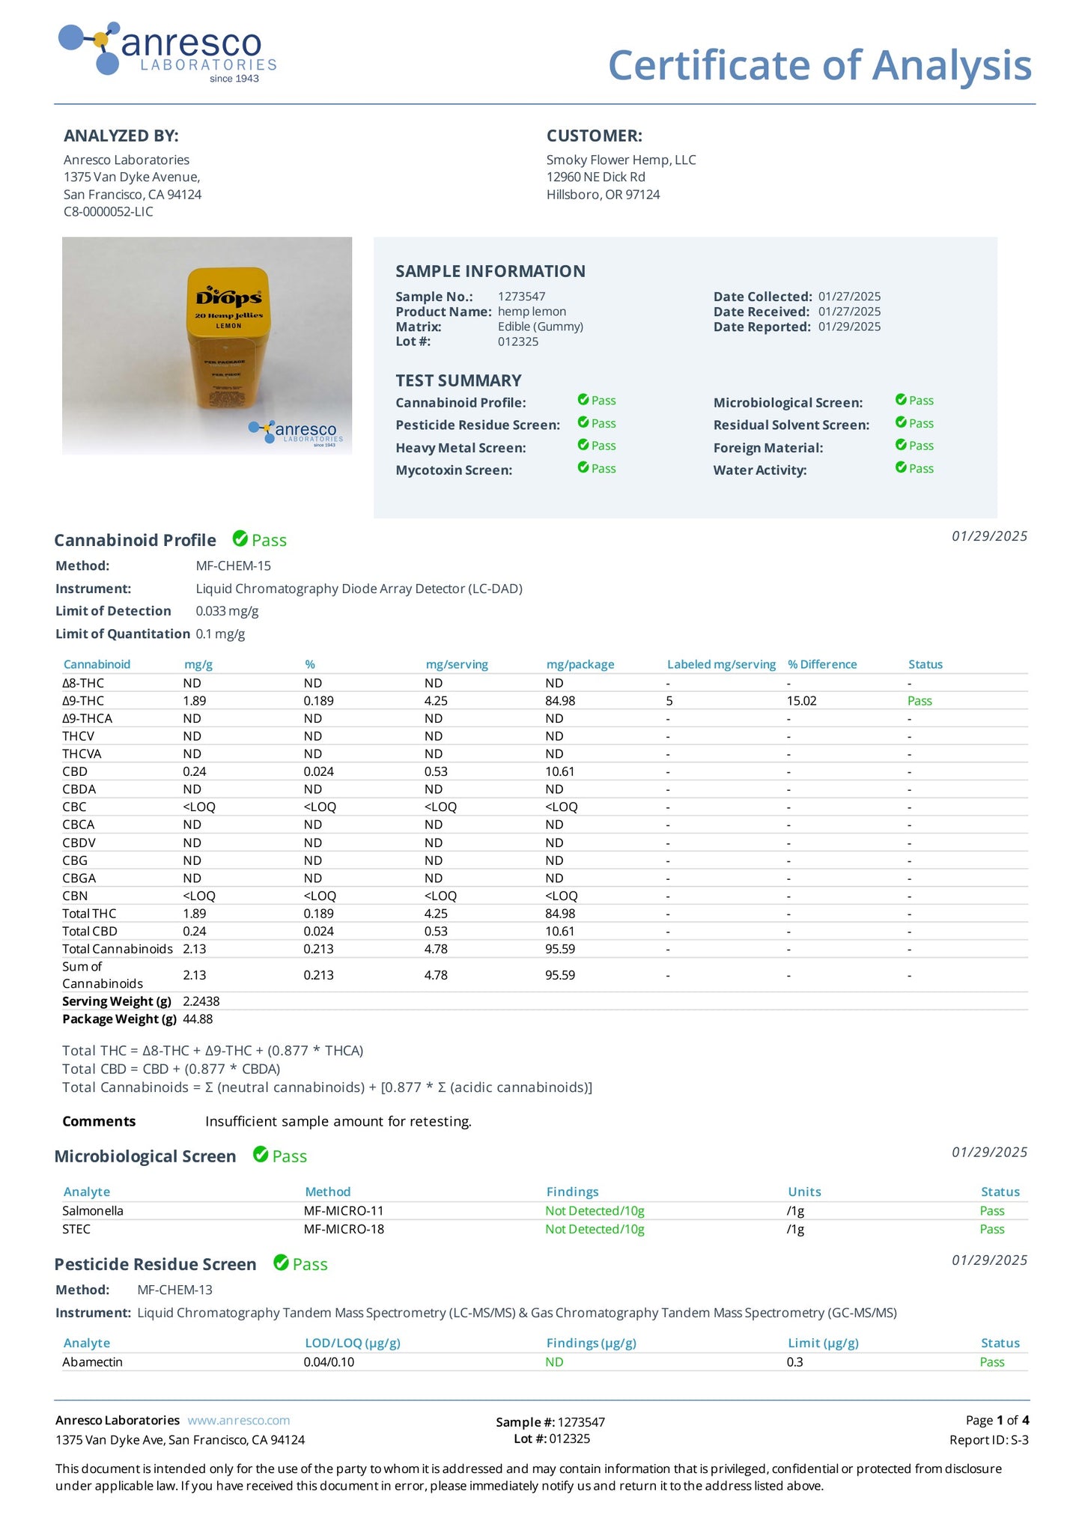The height and width of the screenshot is (1530, 1082).
Task: Click the Cannabinoid Profile green check icon in Test Summary
Action: coord(583,400)
